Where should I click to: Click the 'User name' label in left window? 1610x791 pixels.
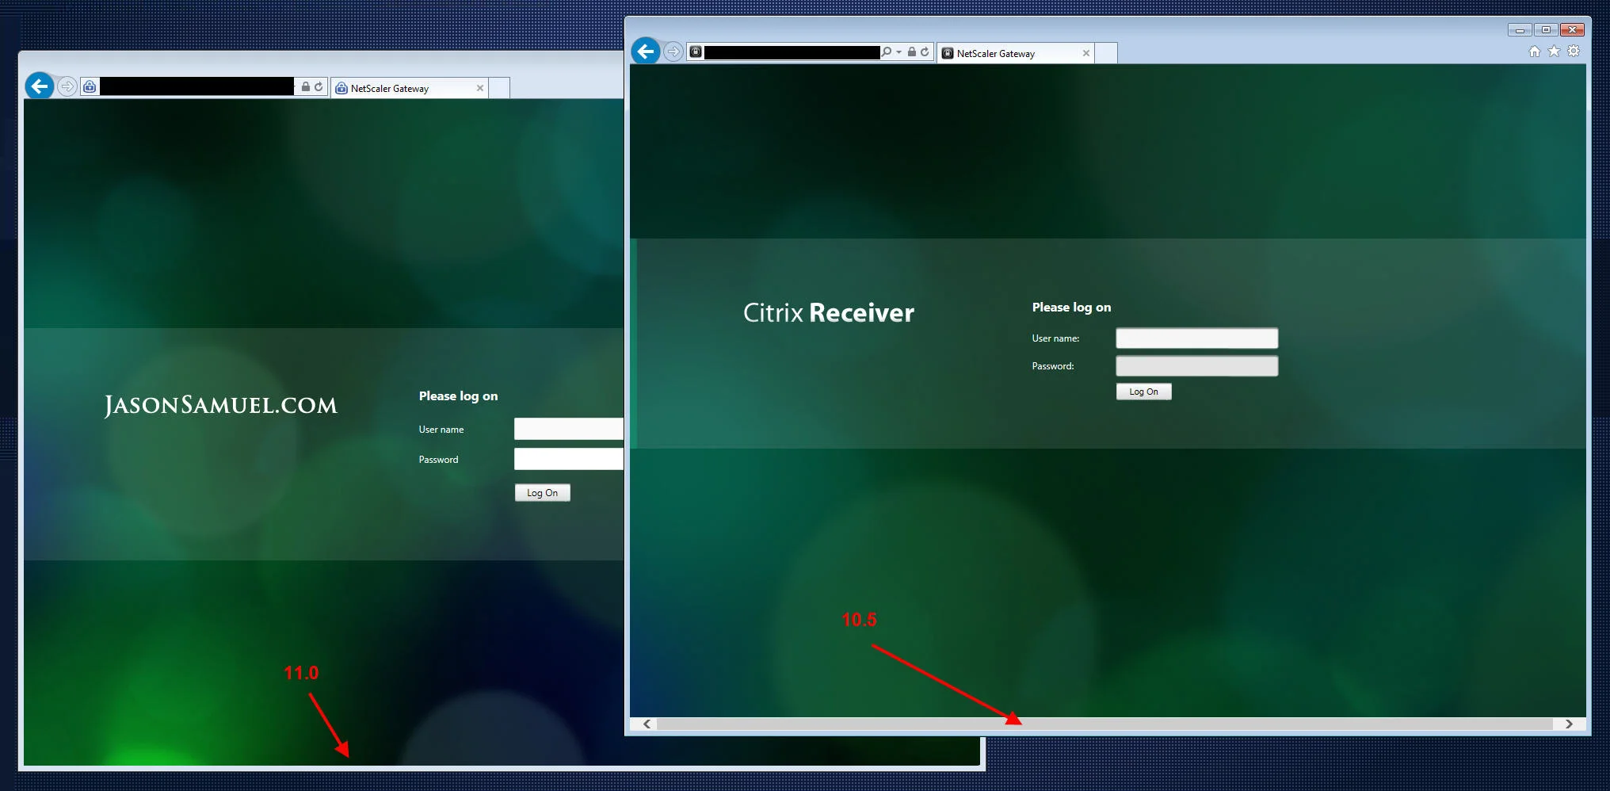441,430
